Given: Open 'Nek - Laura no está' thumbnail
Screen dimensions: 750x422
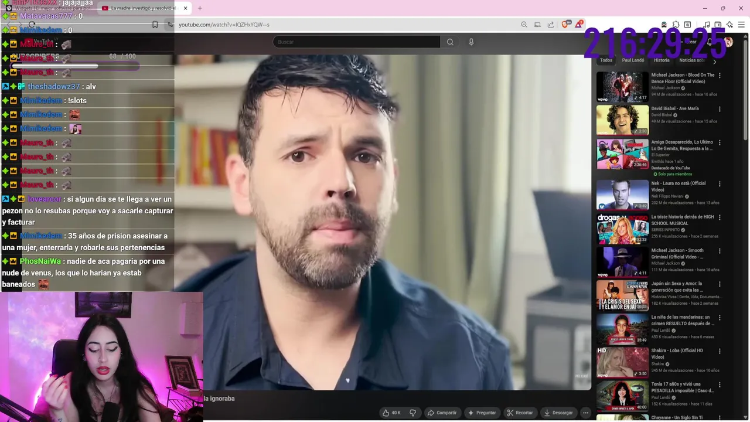Looking at the screenshot, I should 622,195.
